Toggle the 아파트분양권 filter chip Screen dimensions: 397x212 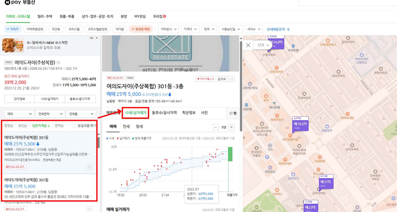(x=35, y=29)
